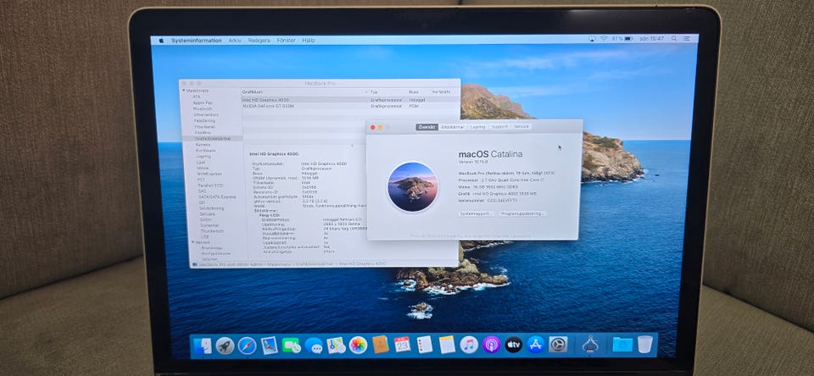
Task: Select Bluetooth in the hardware sidebar
Action: coord(203,109)
